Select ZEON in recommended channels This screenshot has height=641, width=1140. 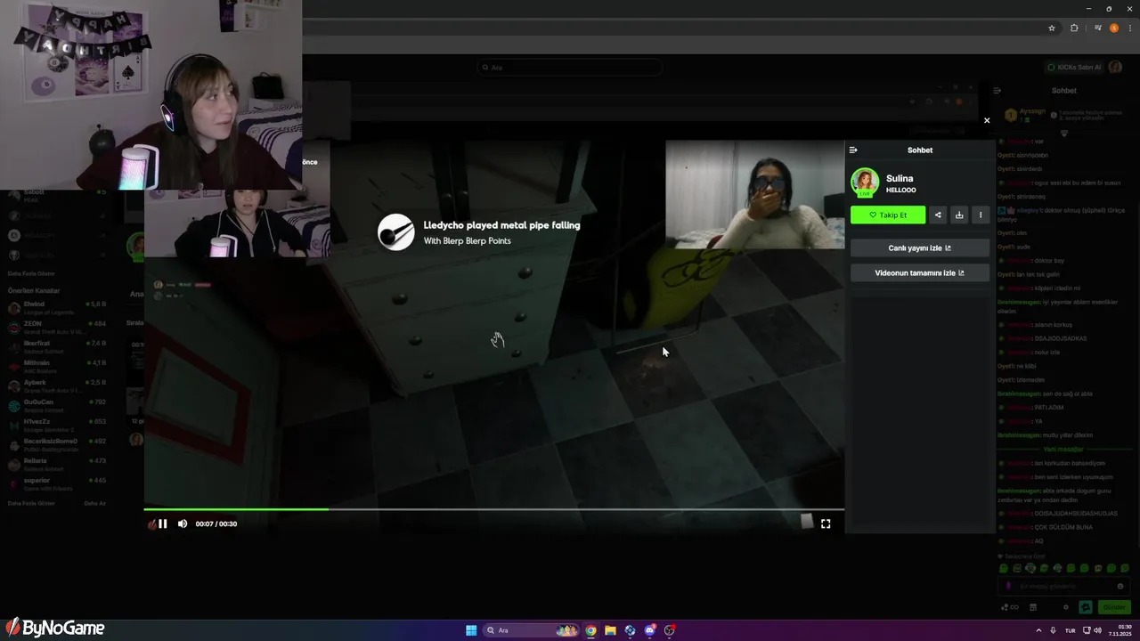[56, 326]
